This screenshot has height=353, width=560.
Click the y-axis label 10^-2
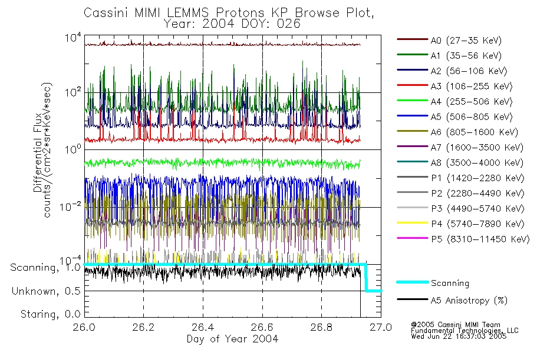tap(70, 207)
